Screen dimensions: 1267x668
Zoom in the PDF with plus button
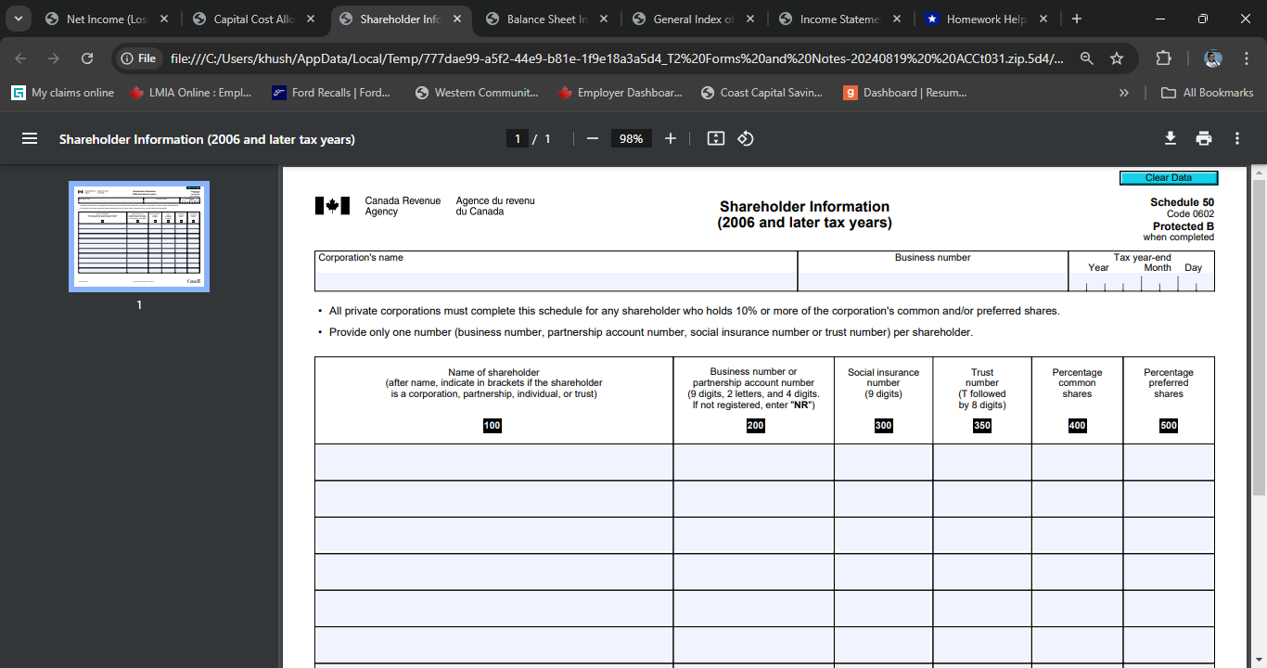tap(671, 138)
